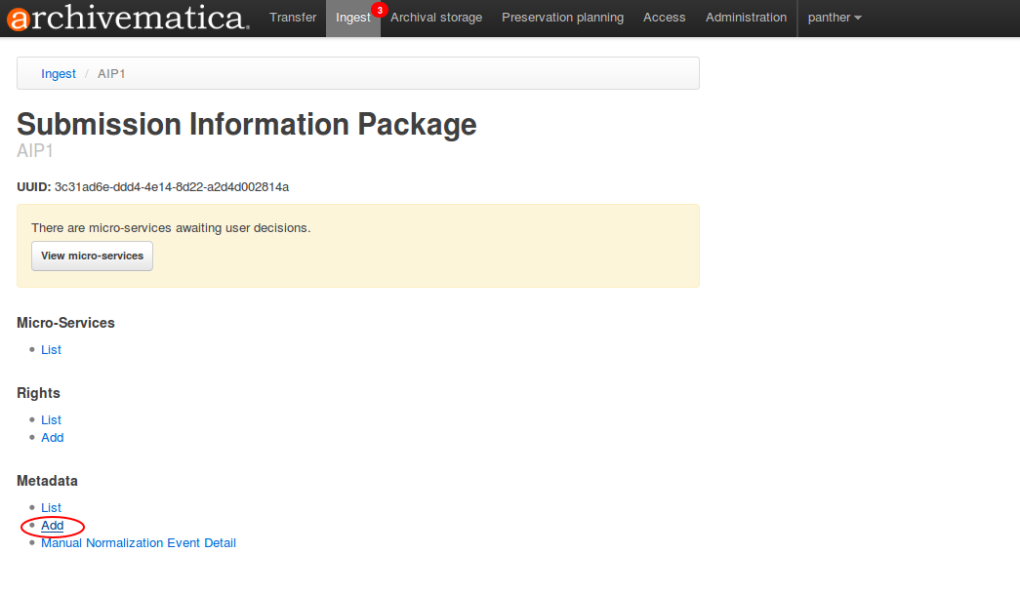Click the red Ingest notification badge

click(x=379, y=10)
